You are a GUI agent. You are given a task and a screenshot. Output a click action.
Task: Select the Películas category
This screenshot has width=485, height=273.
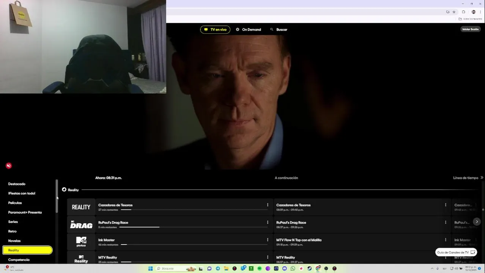(x=15, y=203)
